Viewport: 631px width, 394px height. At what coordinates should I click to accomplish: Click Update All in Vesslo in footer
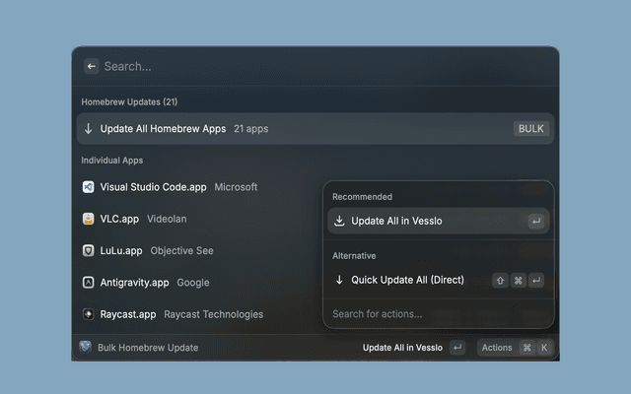pyautogui.click(x=402, y=348)
